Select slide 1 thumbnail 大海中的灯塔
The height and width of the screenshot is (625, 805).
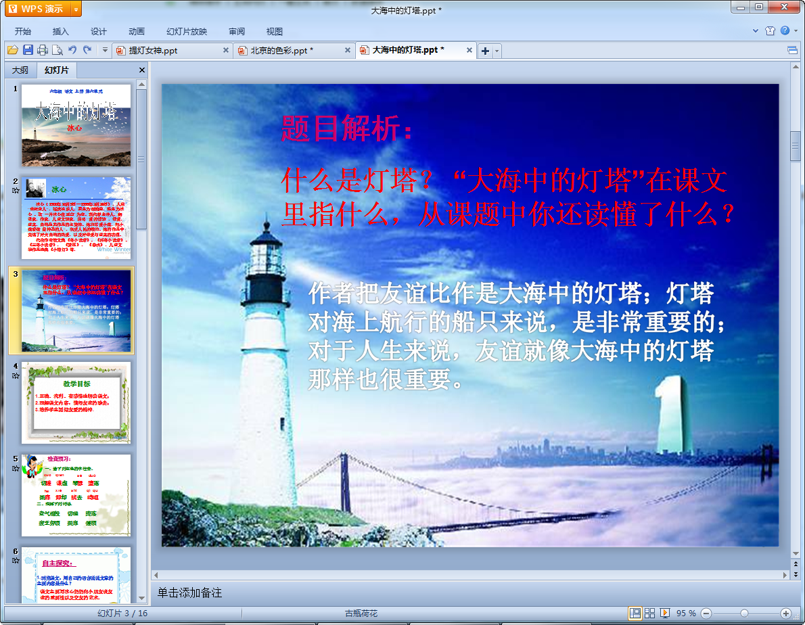click(x=76, y=125)
